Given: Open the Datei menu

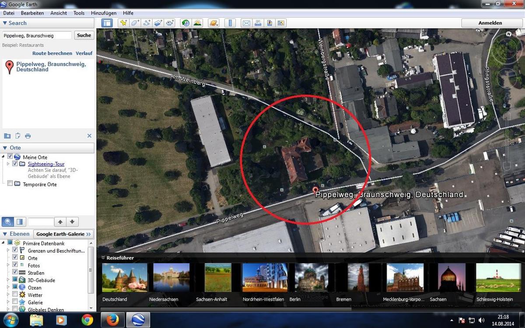Looking at the screenshot, I should pos(9,13).
